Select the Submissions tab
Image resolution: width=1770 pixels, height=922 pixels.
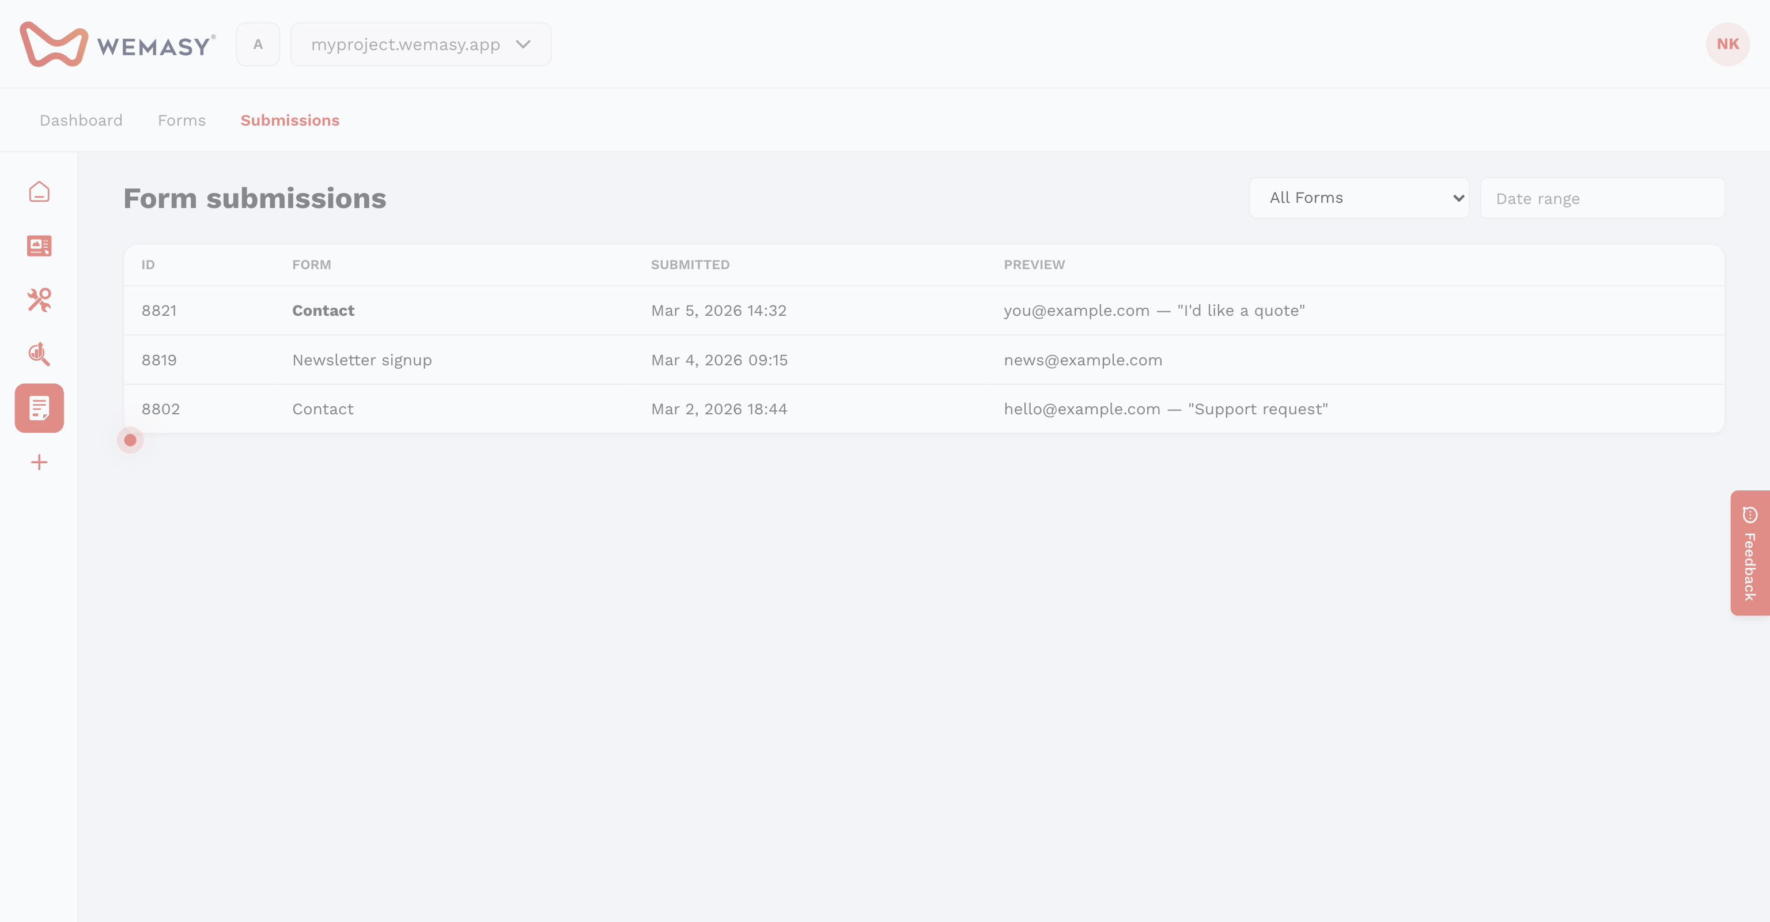[x=290, y=120]
